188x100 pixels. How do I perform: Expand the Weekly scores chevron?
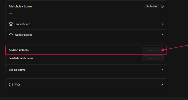(x=162, y=35)
